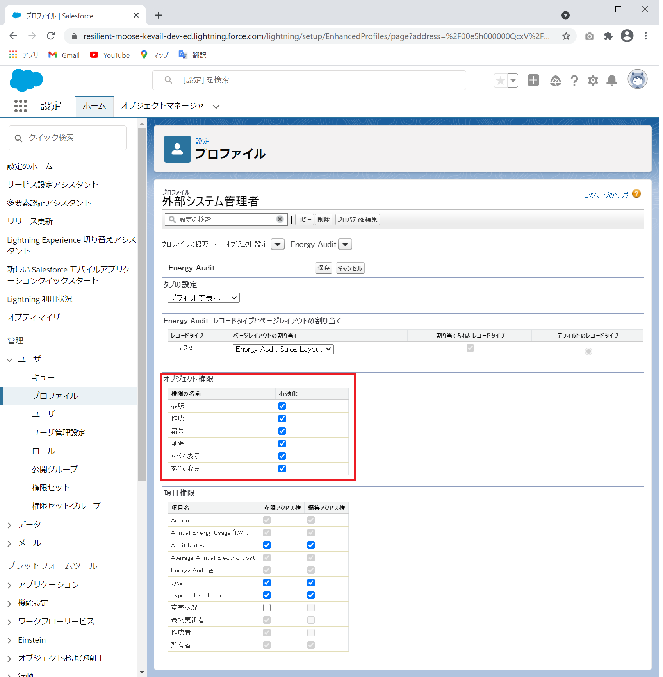Open the Gmail bookmark
The width and height of the screenshot is (663, 677).
point(64,55)
